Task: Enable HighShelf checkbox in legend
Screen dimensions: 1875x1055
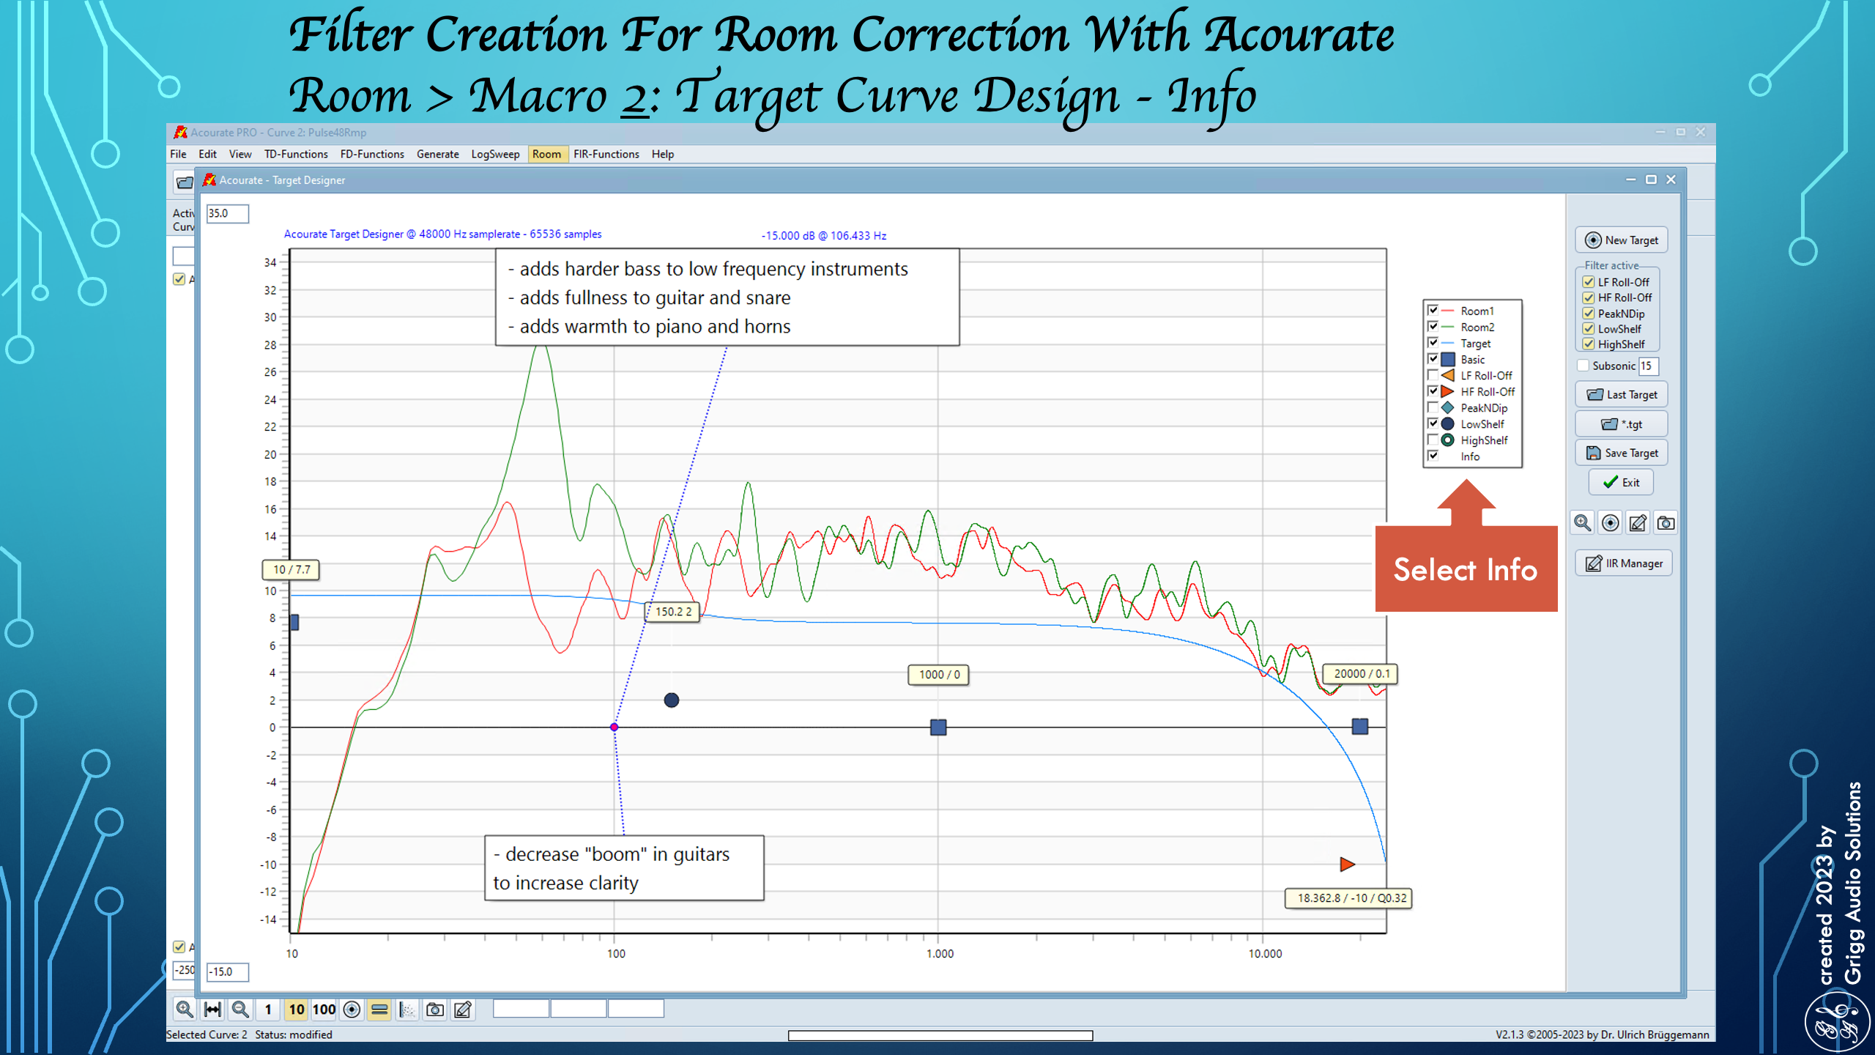Action: pyautogui.click(x=1433, y=440)
